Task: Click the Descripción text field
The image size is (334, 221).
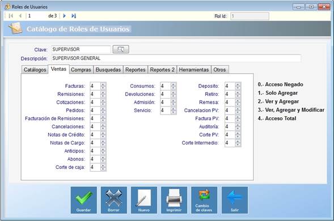Action: pos(176,58)
